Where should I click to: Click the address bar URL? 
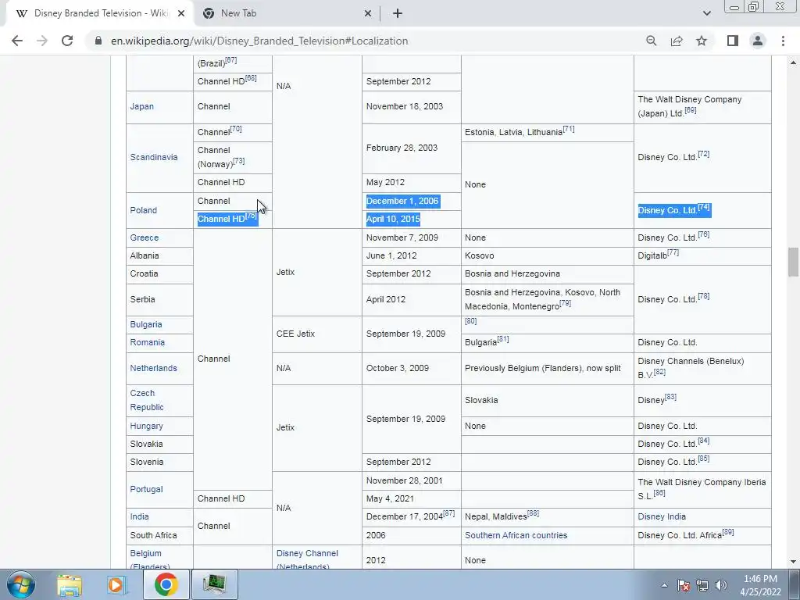[x=259, y=41]
